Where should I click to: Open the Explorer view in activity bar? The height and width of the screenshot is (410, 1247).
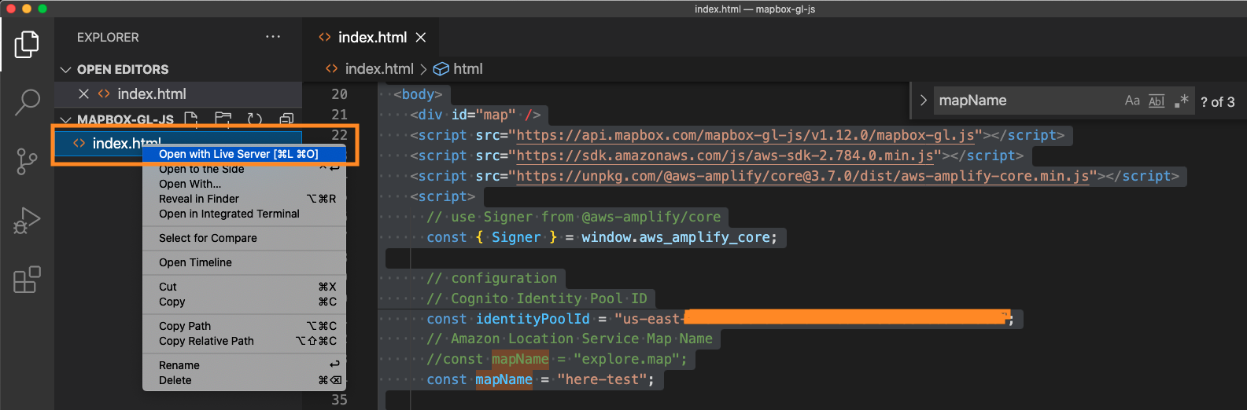27,44
